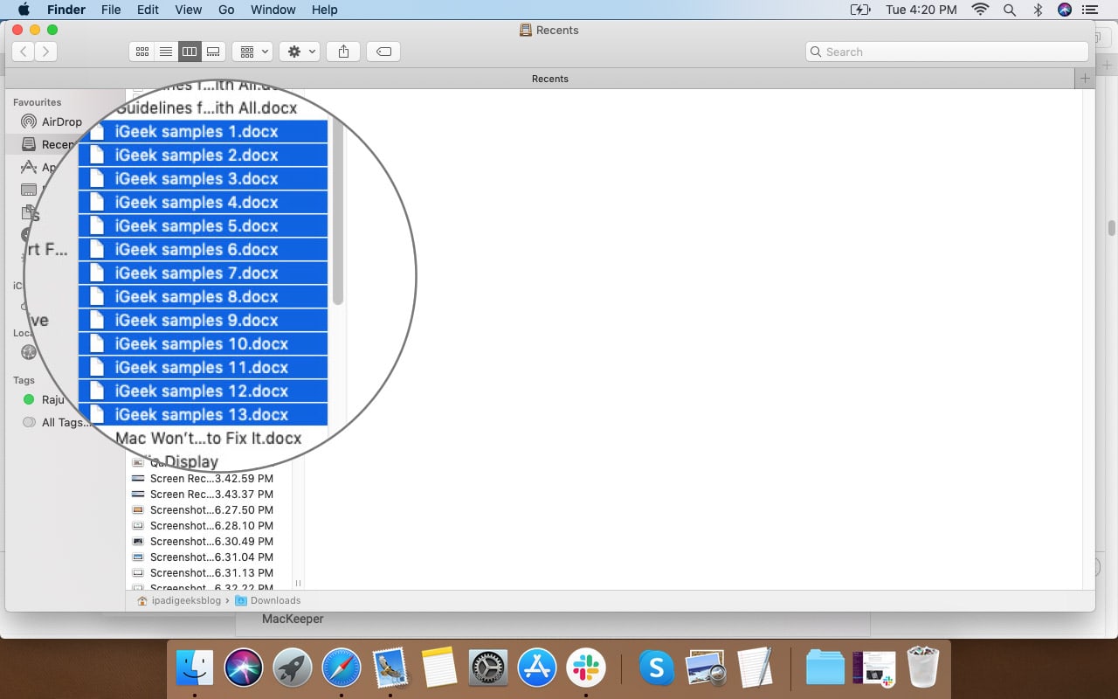Open the View menu in the menu bar
Screen dimensions: 1118x699
pos(188,10)
